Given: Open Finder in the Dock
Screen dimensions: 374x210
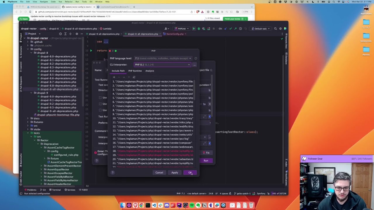Looking at the screenshot, I should [123, 205].
